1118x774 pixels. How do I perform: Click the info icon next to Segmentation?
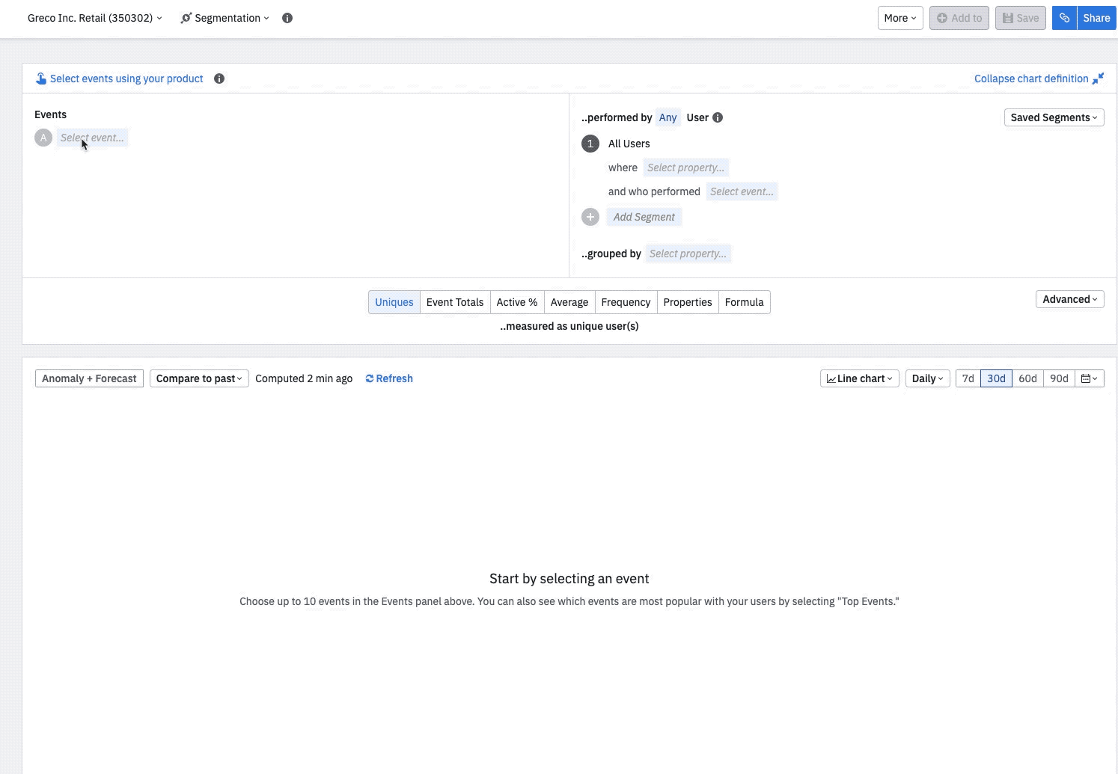tap(287, 17)
